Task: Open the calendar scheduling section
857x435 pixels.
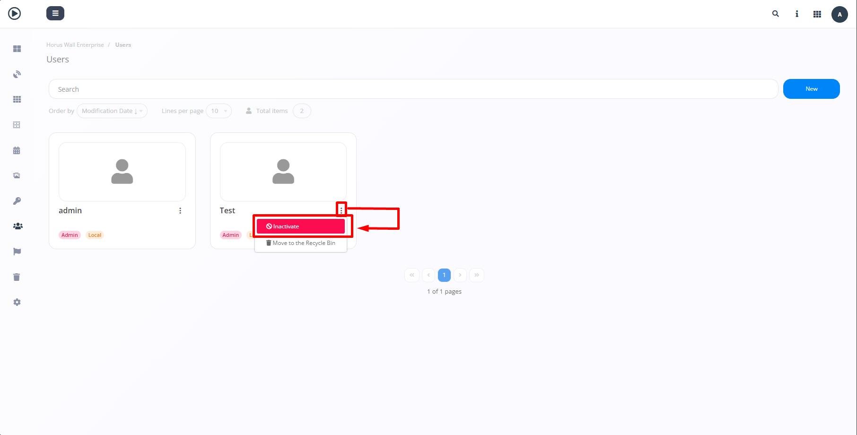Action: pos(17,150)
